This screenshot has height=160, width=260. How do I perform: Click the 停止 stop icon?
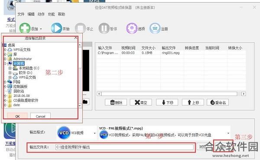80,28
